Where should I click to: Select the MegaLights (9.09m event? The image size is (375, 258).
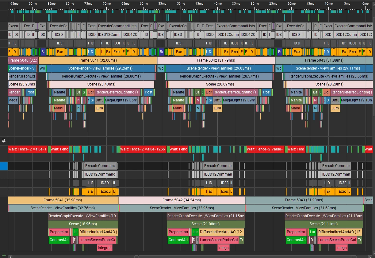tap(239, 100)
